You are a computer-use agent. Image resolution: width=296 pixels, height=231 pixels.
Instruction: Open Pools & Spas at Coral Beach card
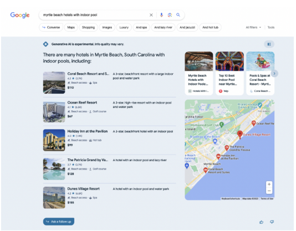(261, 73)
